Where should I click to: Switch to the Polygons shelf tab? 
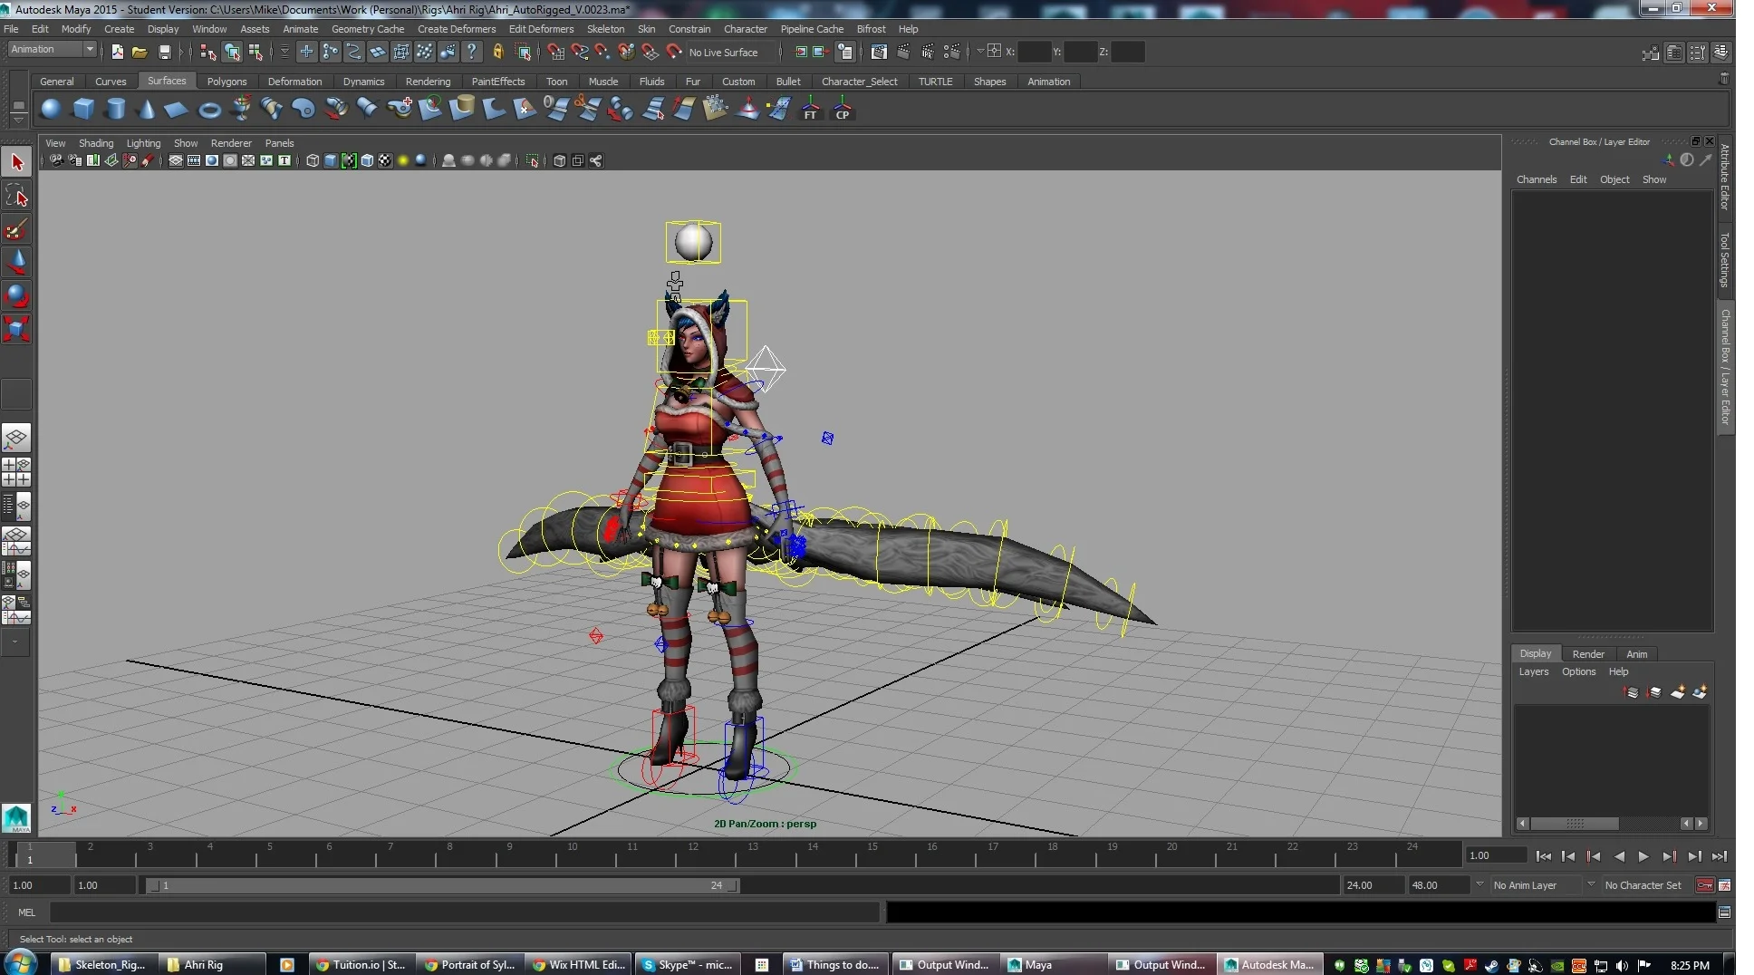tap(226, 82)
